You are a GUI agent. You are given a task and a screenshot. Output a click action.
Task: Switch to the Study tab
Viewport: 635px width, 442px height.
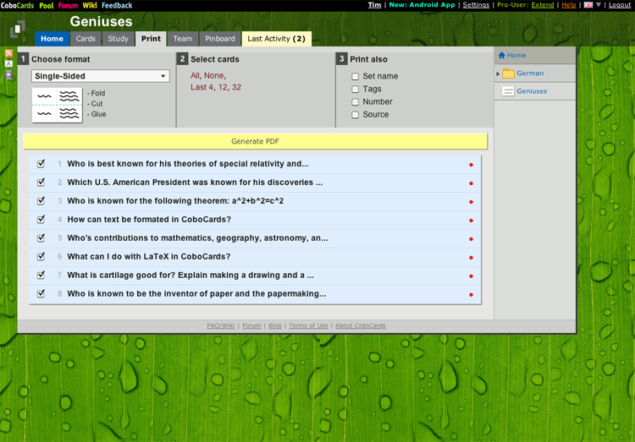click(119, 39)
